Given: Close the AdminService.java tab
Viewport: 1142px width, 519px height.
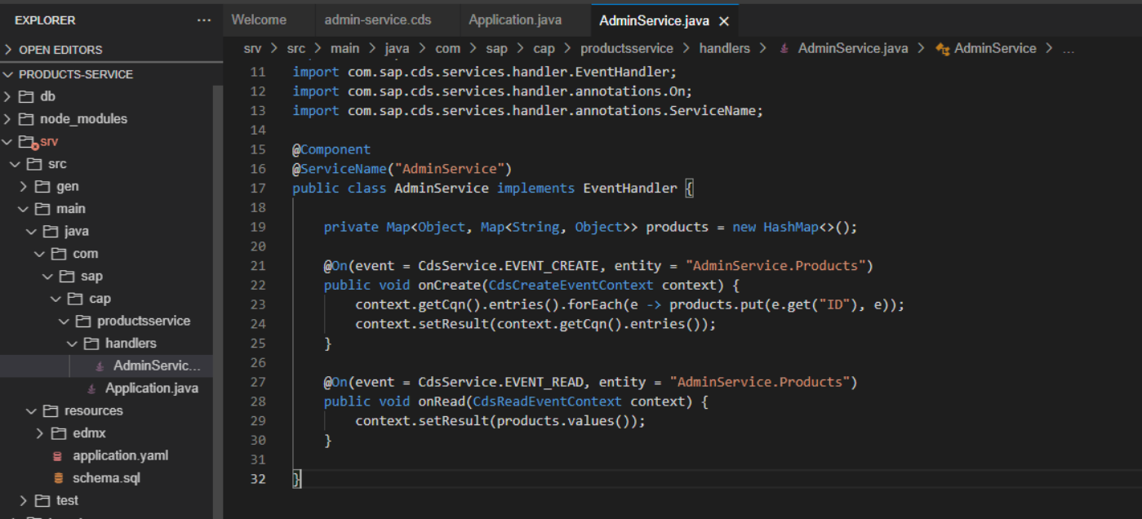Looking at the screenshot, I should click(724, 20).
